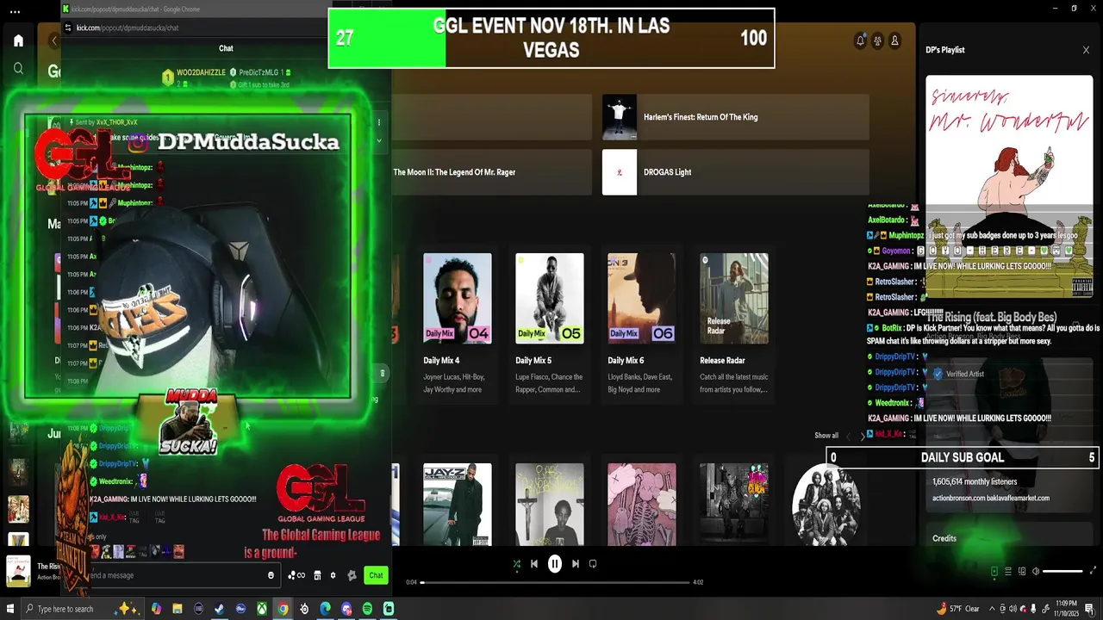Open The Legend Of Mr. Rager tile

(x=491, y=172)
